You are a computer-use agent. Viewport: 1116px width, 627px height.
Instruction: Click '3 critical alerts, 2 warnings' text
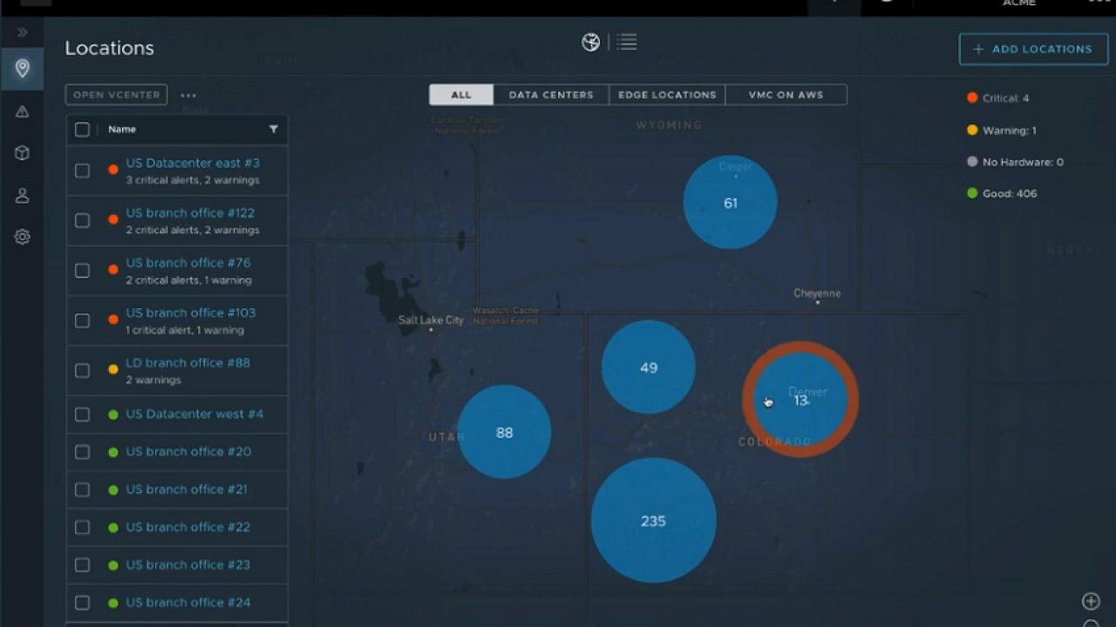[193, 180]
